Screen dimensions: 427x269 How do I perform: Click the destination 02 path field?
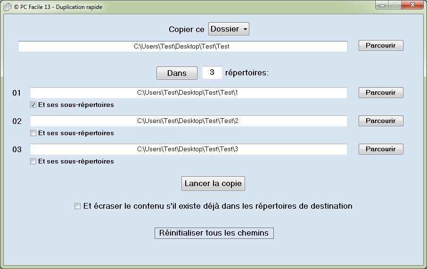coord(189,121)
